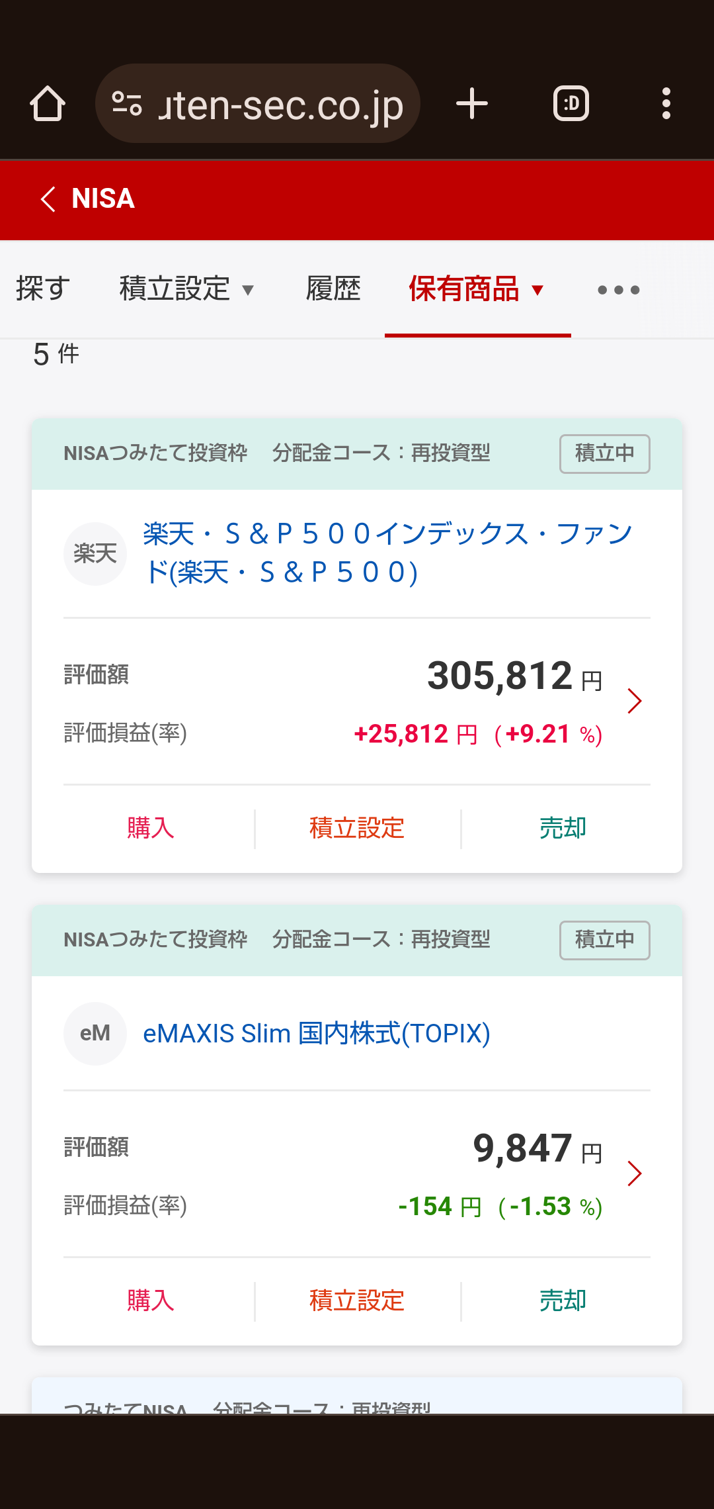
Task: Open browser three-dot menu
Action: coord(666,104)
